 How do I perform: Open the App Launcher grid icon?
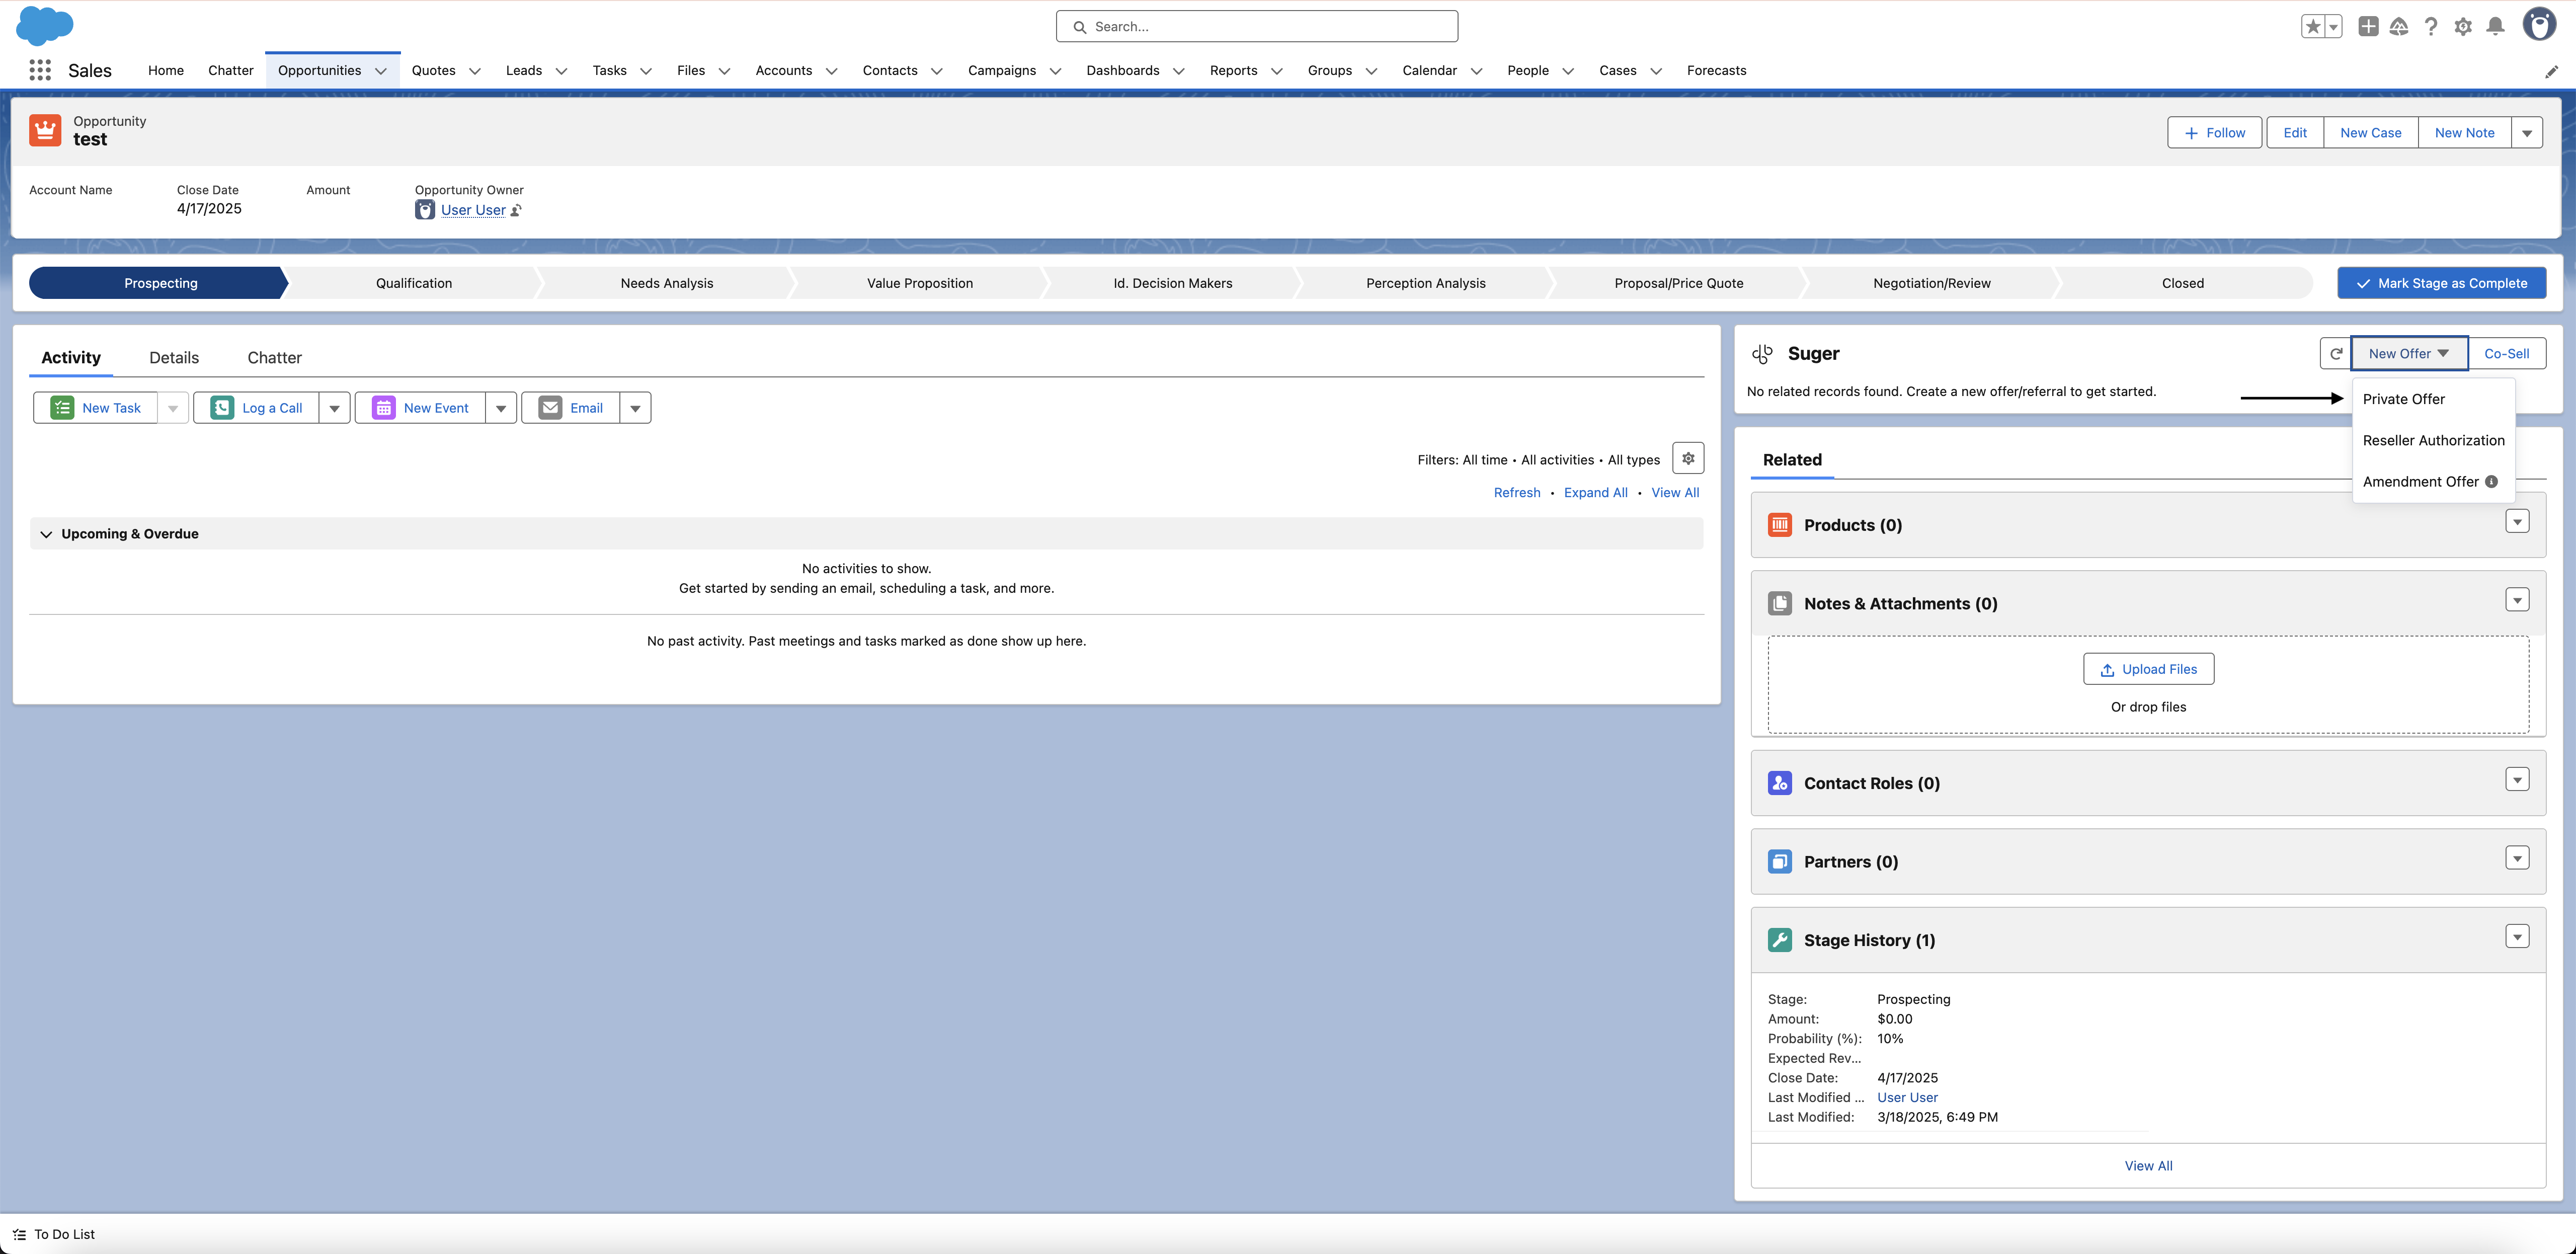point(40,70)
